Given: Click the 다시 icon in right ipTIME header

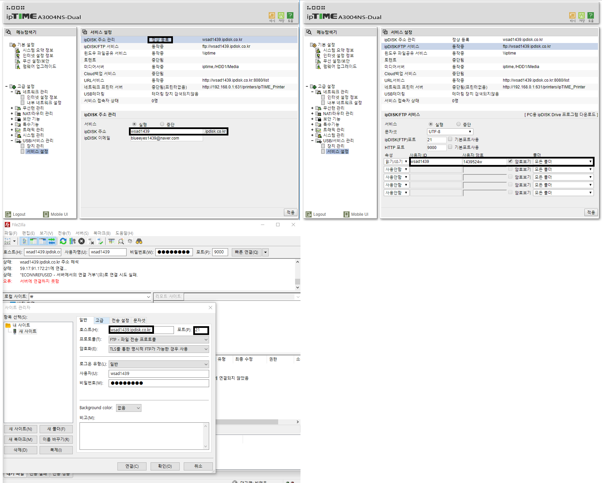Looking at the screenshot, I should 572,16.
